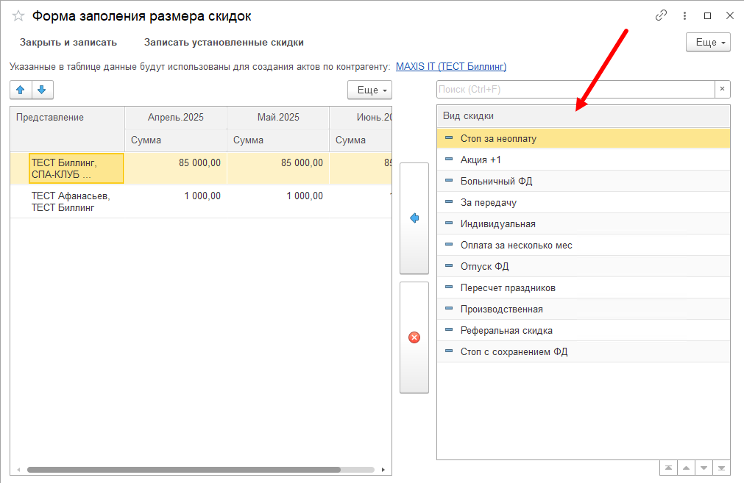
Task: Move selected row up with blue arrow
Action: pyautogui.click(x=21, y=90)
